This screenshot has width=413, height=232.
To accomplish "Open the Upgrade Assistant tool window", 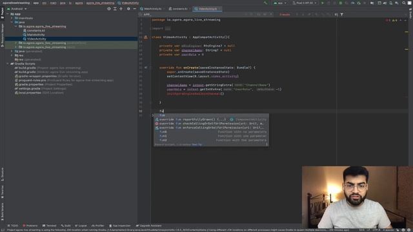I will 148,226.
